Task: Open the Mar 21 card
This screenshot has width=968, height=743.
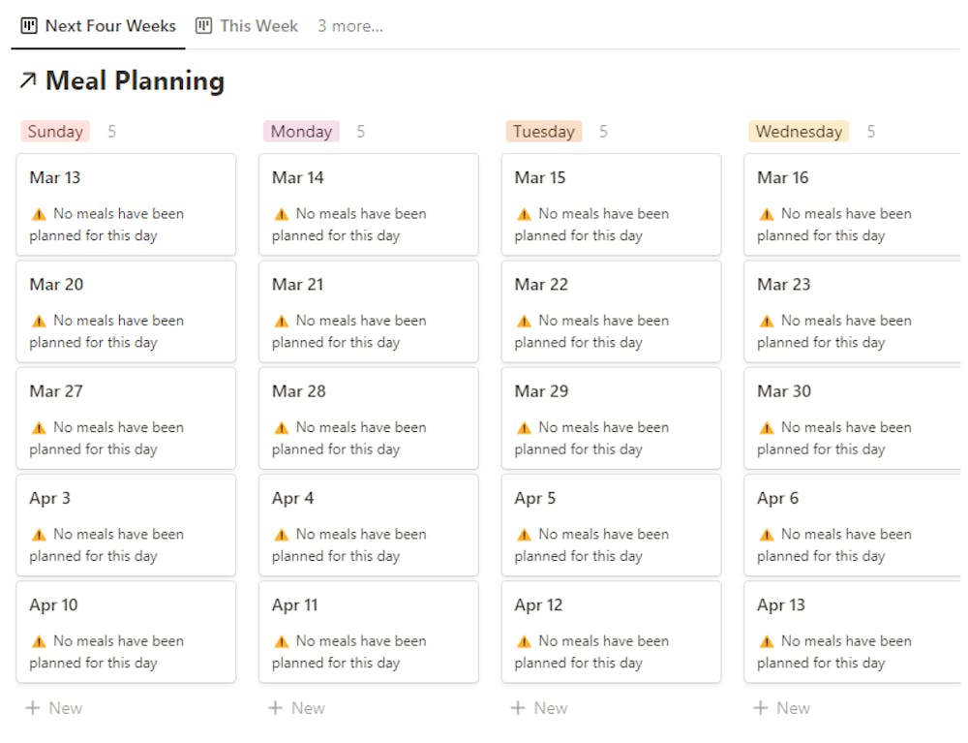Action: point(369,311)
